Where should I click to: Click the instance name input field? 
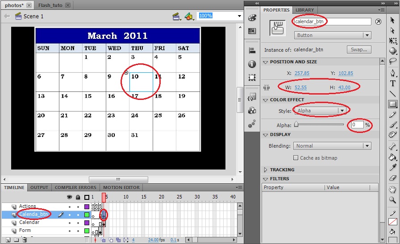[x=333, y=22]
